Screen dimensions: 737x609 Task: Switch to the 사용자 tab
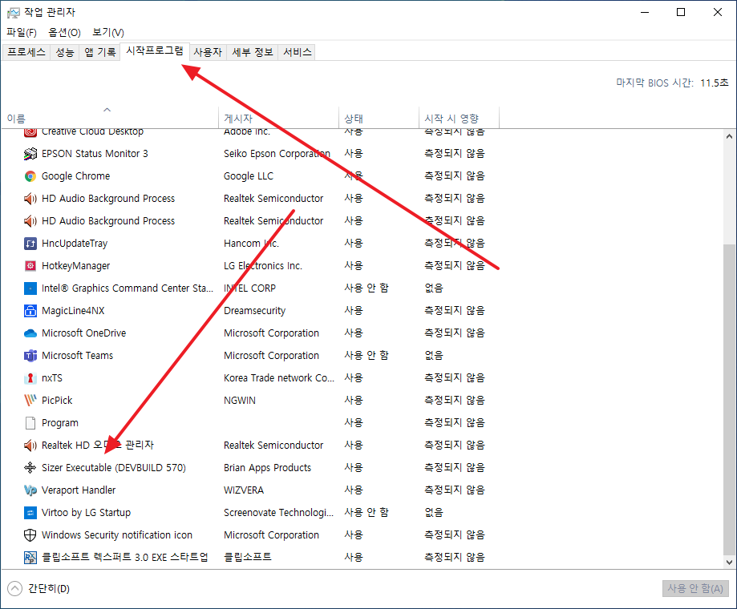[208, 52]
